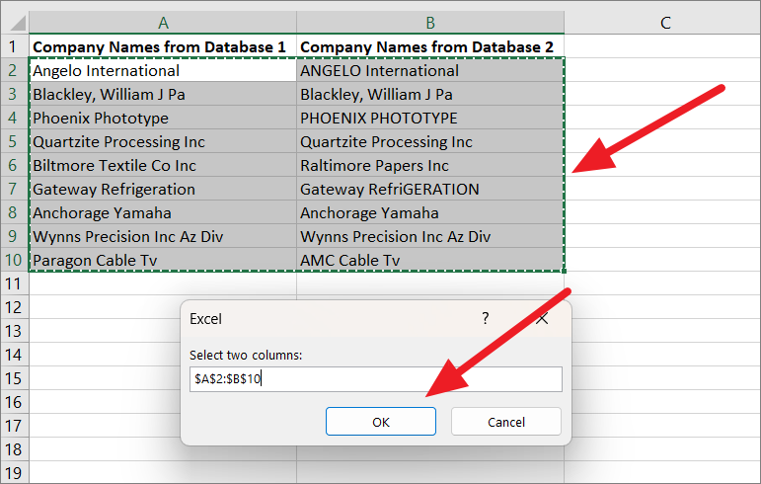Click 'Anchorage Yamaha' in column A

tap(163, 212)
